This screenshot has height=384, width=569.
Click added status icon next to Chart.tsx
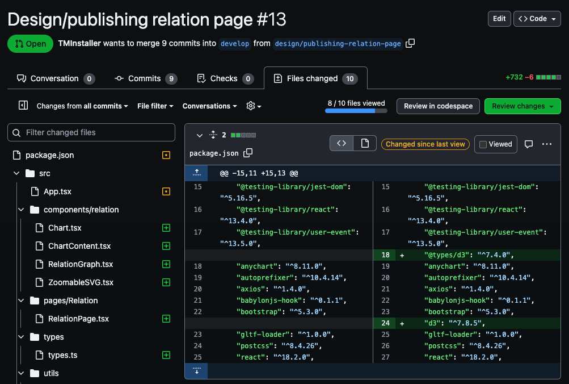(x=166, y=228)
